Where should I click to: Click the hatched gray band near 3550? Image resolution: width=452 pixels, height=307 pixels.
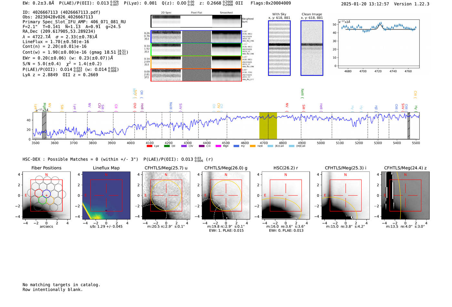point(44,126)
